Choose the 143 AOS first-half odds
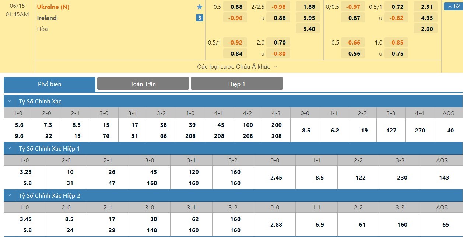 click(444, 177)
